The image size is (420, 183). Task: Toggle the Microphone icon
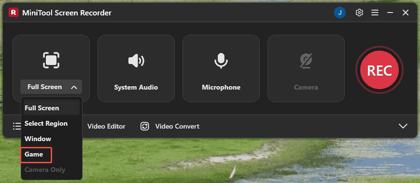coord(221,60)
